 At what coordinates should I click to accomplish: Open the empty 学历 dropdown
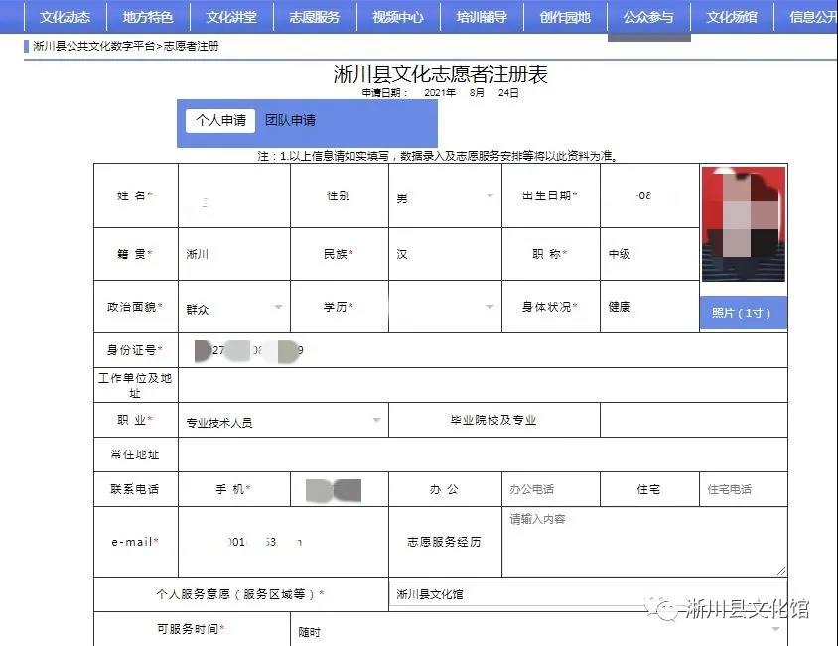[445, 307]
